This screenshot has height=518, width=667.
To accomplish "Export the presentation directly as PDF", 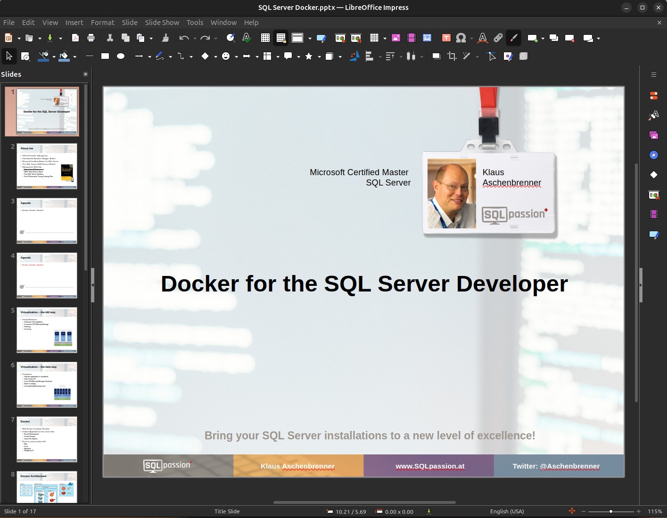I will (75, 38).
